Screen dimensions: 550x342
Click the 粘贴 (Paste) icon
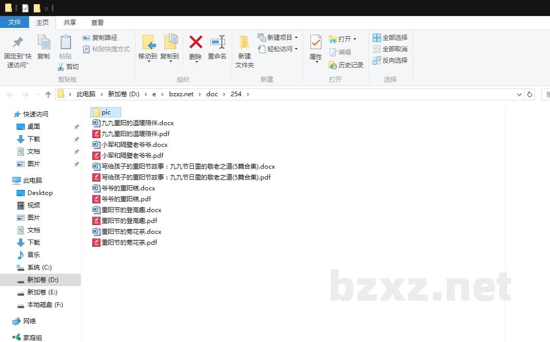pyautogui.click(x=65, y=44)
